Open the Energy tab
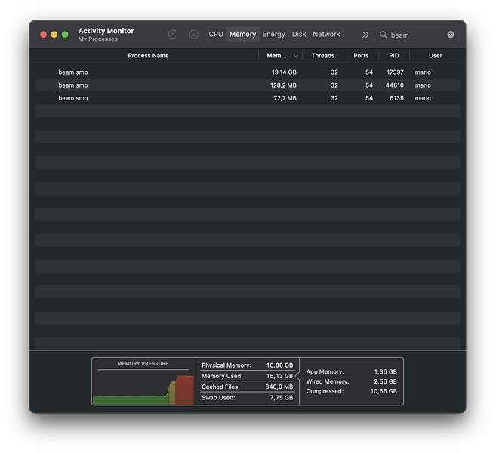Image resolution: width=496 pixels, height=453 pixels. point(273,35)
